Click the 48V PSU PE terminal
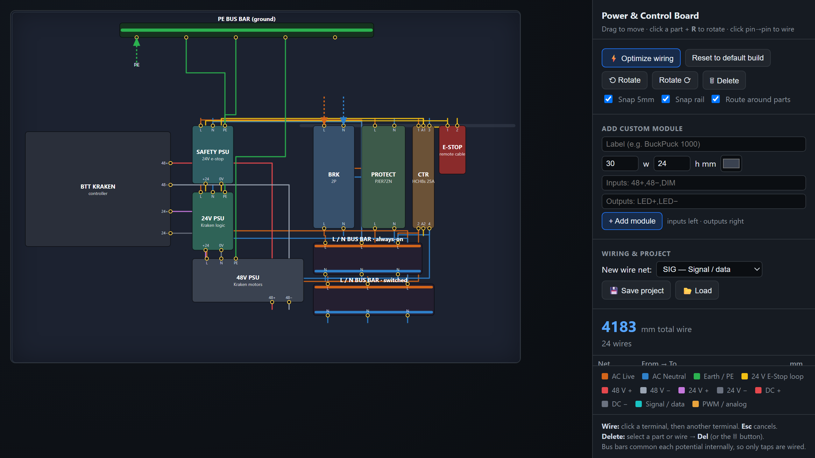The height and width of the screenshot is (458, 815). (x=236, y=259)
